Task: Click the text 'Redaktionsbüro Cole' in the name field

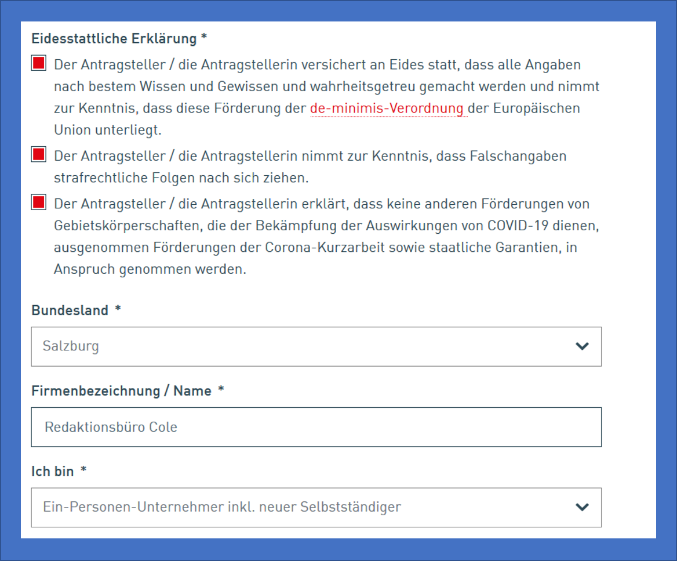Action: coord(111,427)
